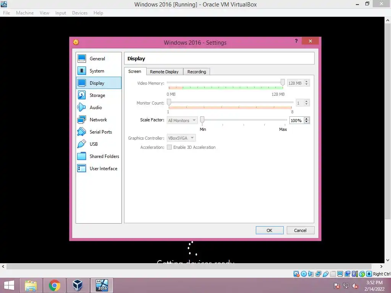Click the Cancel button
The image size is (391, 293).
300,230
